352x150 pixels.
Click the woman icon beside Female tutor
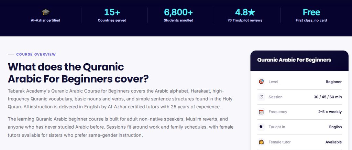point(261,142)
